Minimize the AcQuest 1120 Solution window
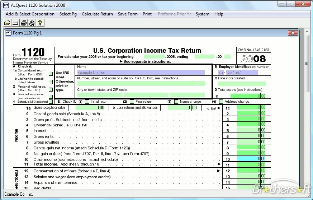This screenshot has height=200, width=313. (x=282, y=4)
